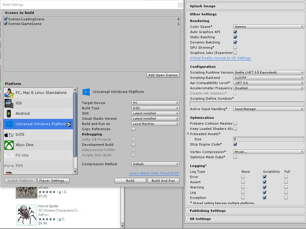This screenshot has height=229, width=306.
Task: Enable Keep Loaded Shaders Alive checkbox
Action: (235, 129)
